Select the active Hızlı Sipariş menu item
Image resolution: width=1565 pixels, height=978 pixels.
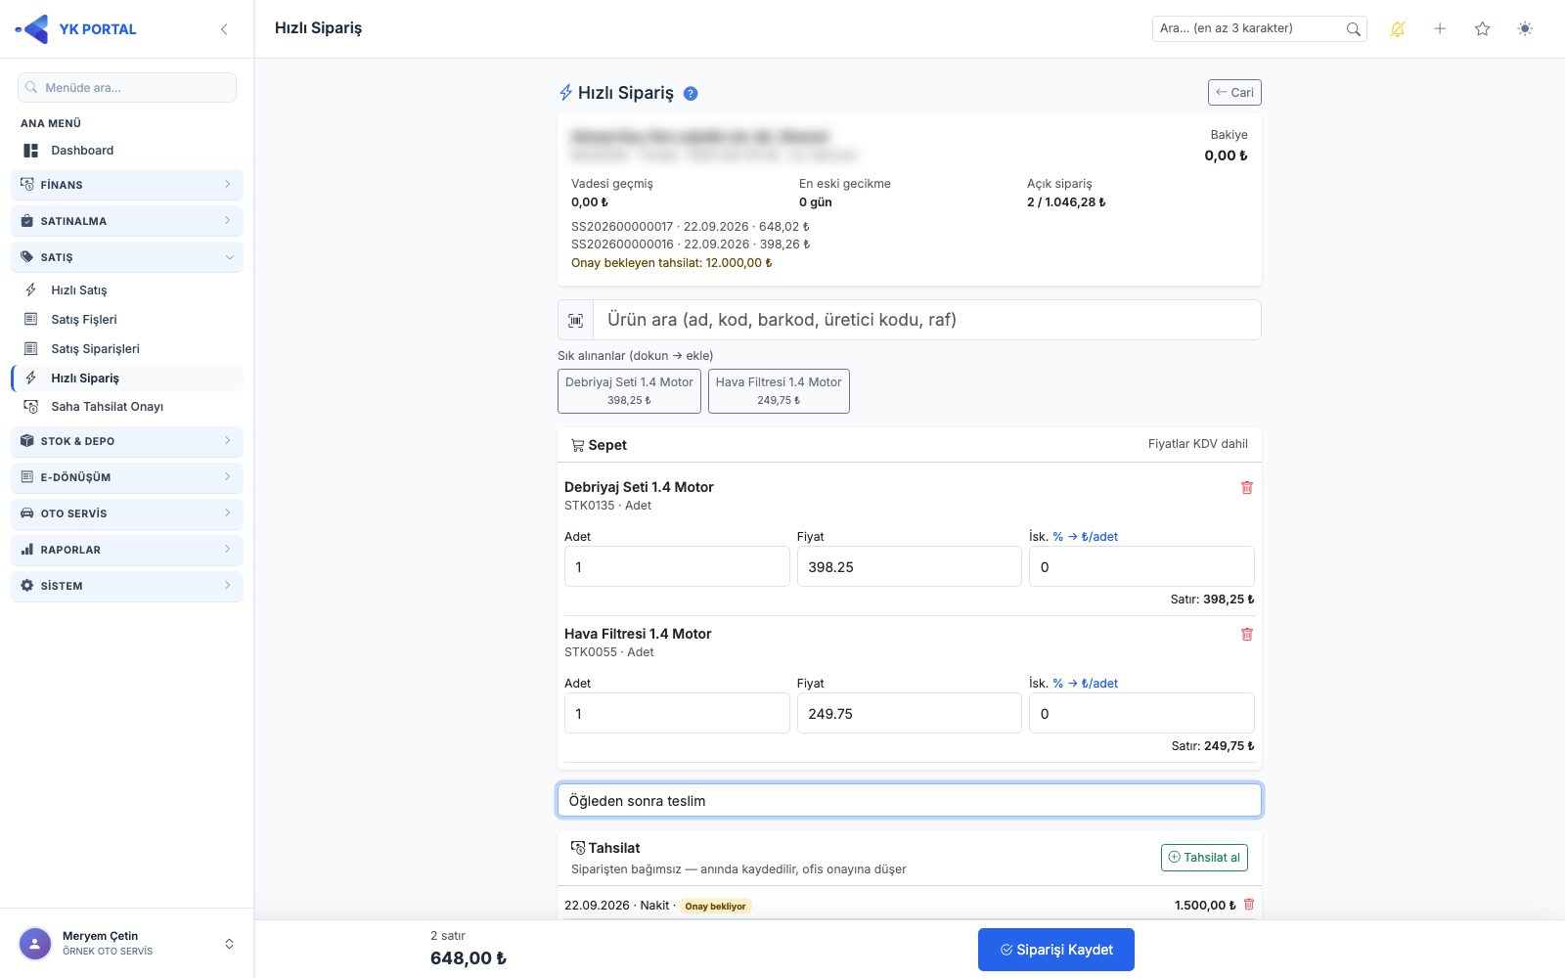[127, 378]
